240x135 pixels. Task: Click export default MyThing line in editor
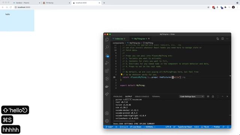point(133,85)
